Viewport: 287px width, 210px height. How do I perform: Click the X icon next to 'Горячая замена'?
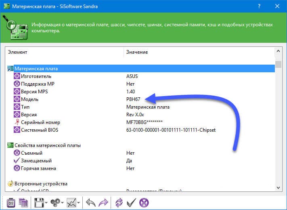[x=17, y=168]
